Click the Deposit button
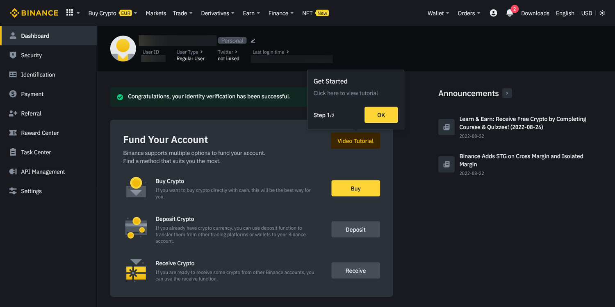This screenshot has width=615, height=307. click(x=355, y=229)
